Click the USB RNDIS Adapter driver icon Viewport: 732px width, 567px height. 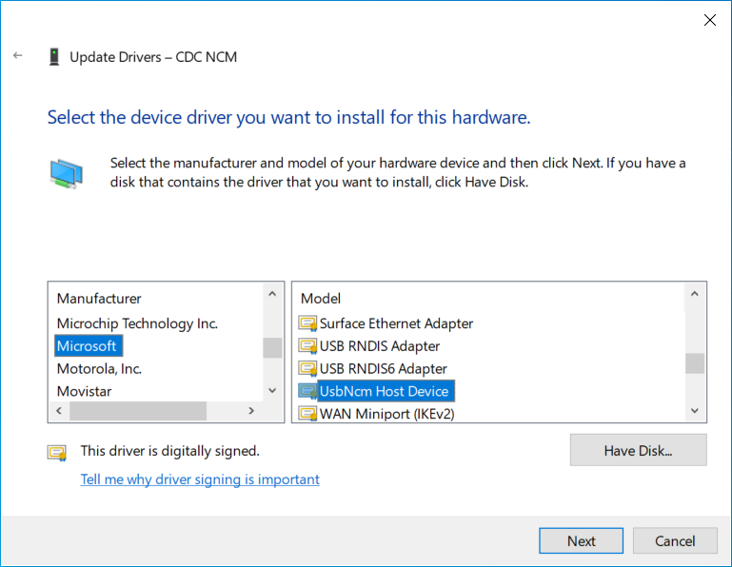(x=307, y=346)
